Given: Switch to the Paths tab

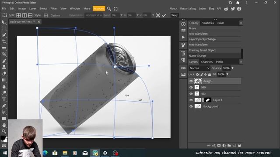Looking at the screenshot, I should coord(220,62).
